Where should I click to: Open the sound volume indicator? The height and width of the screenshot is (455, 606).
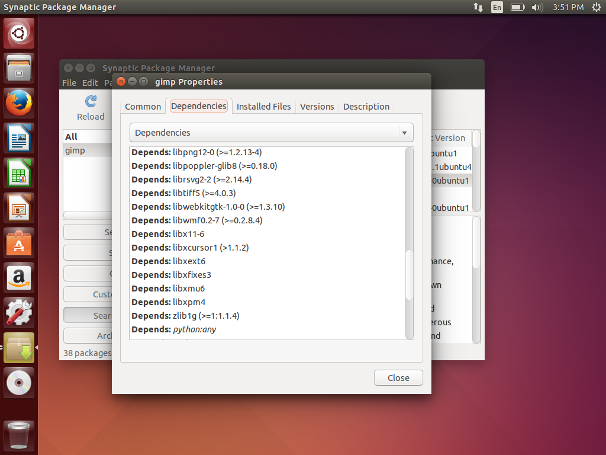point(537,7)
